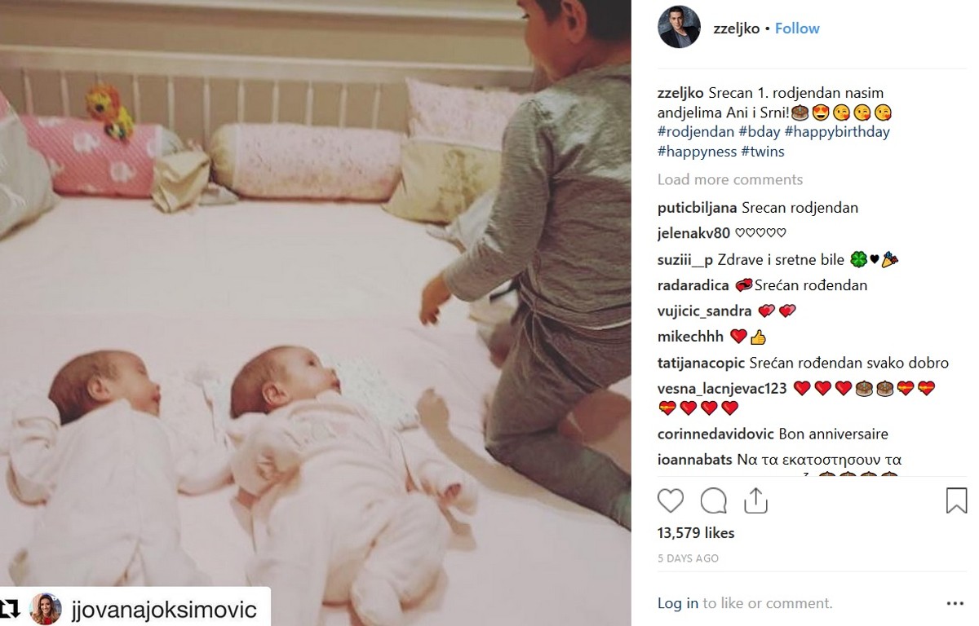Save the post with the bookmark icon

point(956,500)
